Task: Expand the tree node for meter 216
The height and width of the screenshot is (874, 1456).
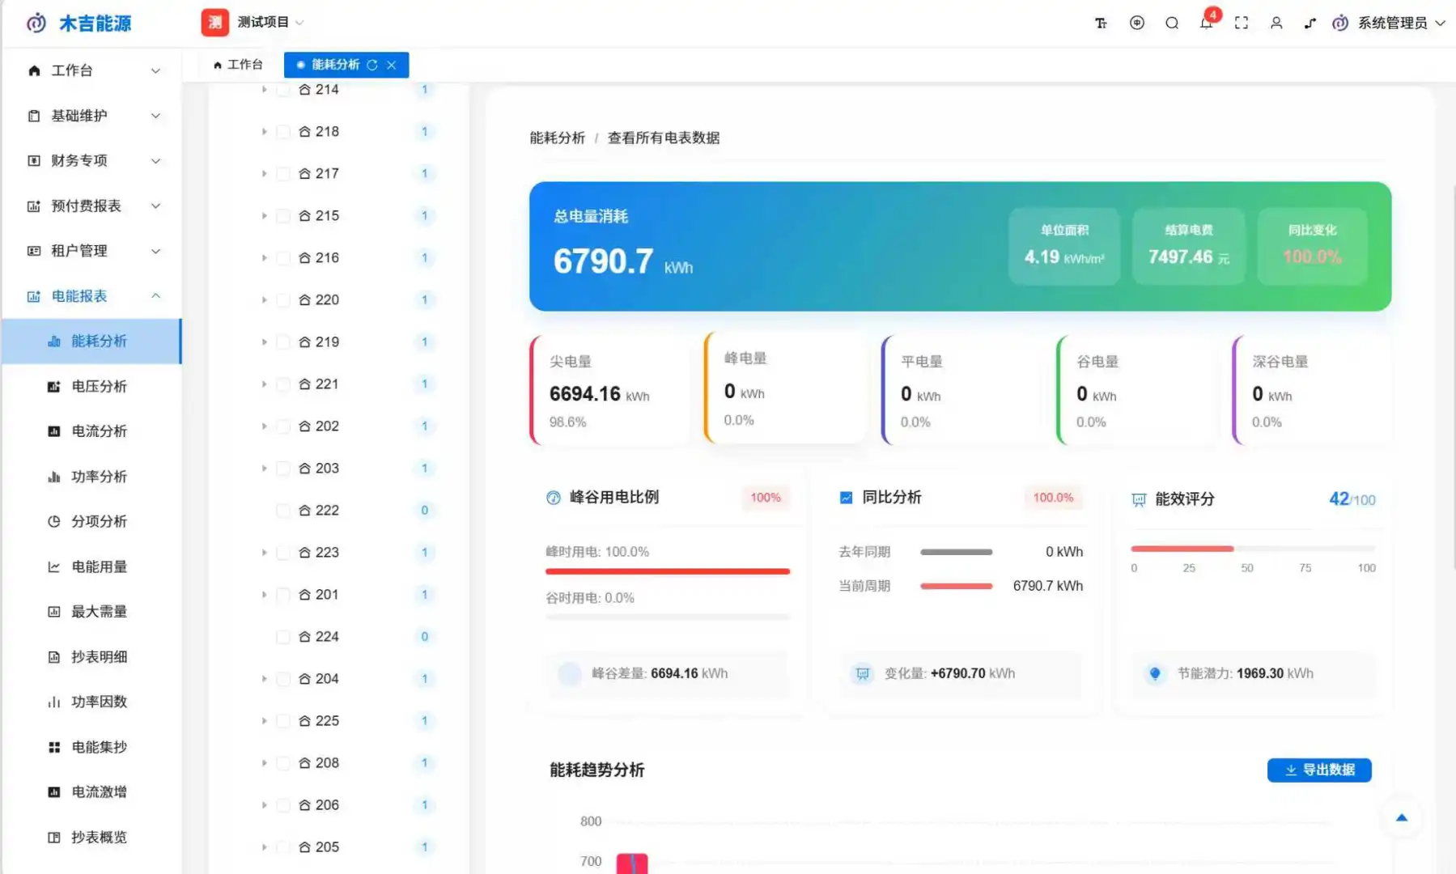Action: [264, 257]
